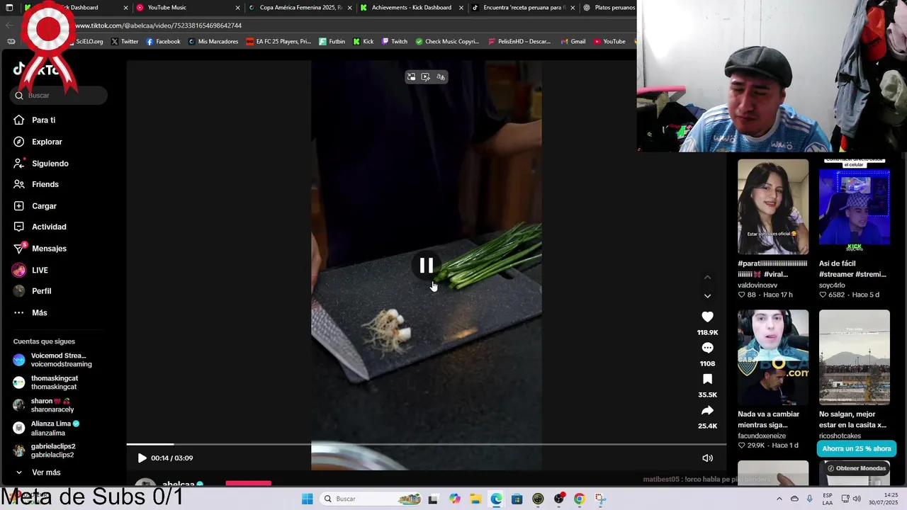The image size is (907, 510).
Task: Open the facundoxeneize video thumbnail
Action: (x=773, y=358)
